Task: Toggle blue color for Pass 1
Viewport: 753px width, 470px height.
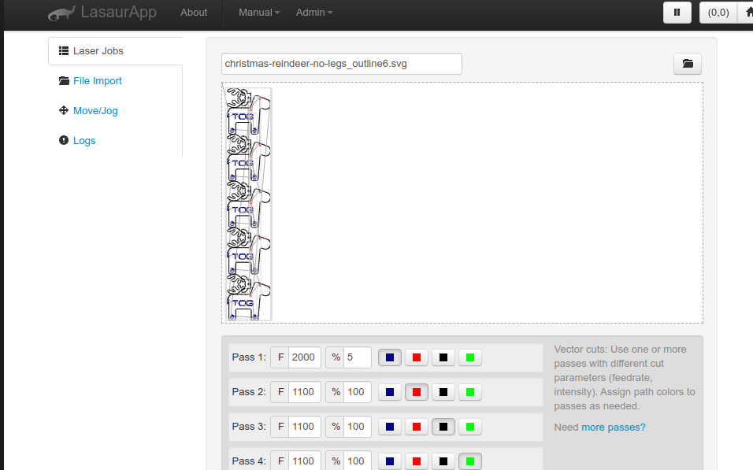Action: [x=390, y=357]
